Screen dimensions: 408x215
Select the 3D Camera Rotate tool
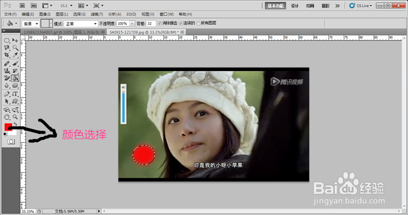[15, 110]
